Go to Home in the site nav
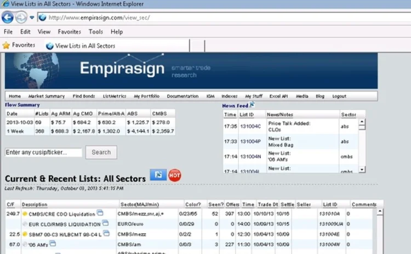Screen dimensions: 411x254 [x=15, y=97]
